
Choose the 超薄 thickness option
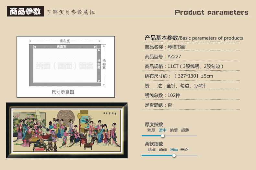(185, 130)
